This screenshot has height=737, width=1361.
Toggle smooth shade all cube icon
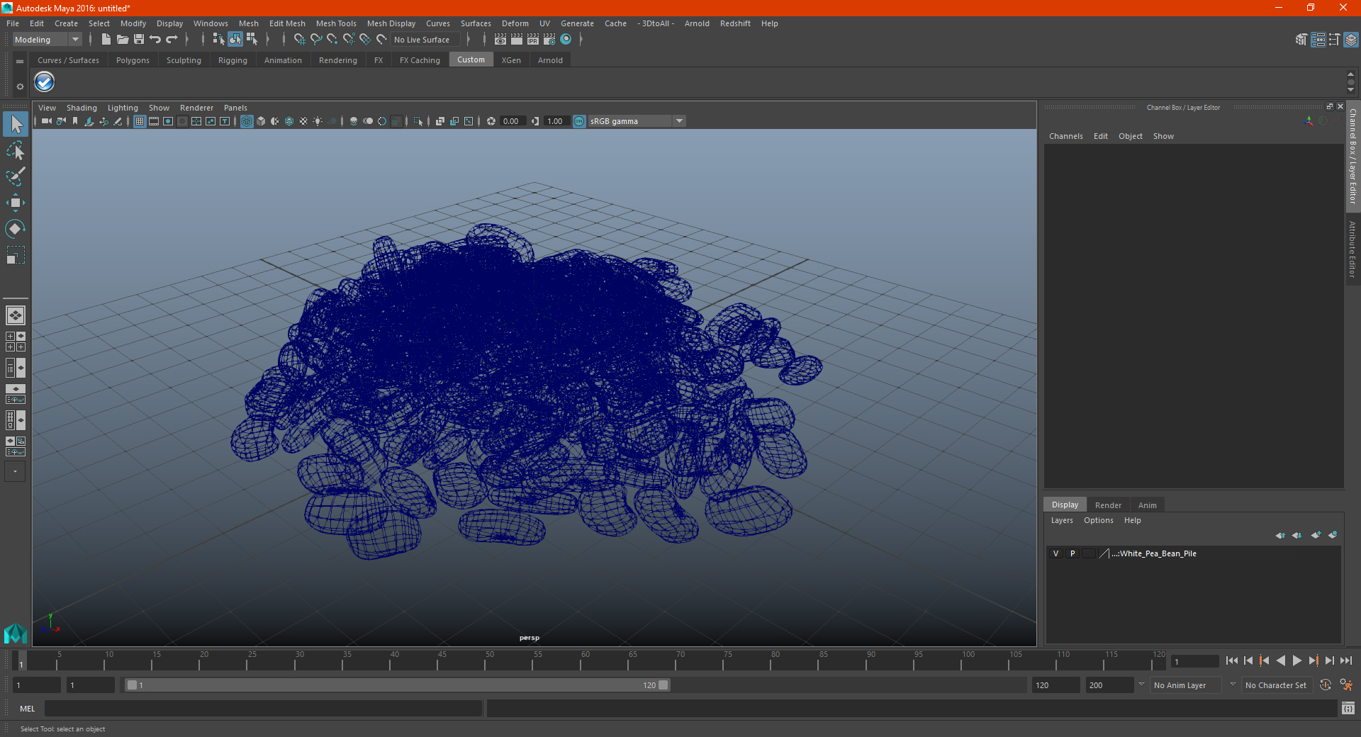tap(261, 121)
